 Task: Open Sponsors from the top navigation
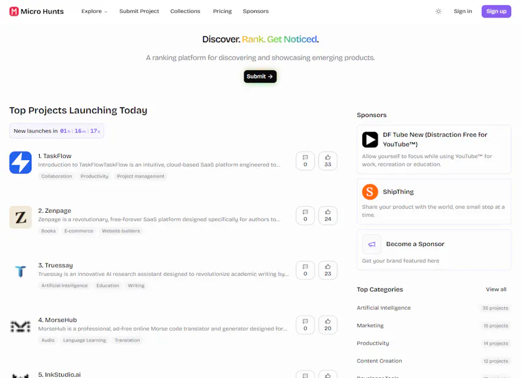tap(255, 11)
